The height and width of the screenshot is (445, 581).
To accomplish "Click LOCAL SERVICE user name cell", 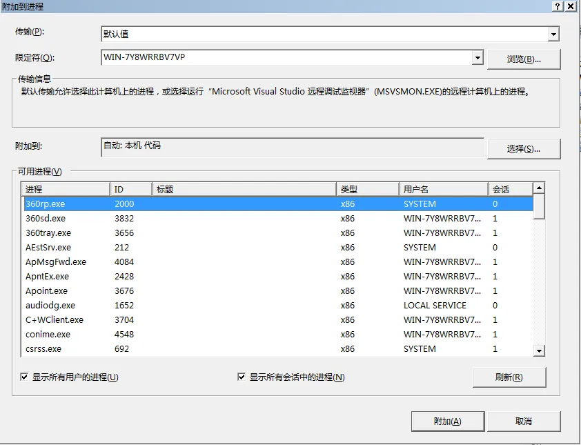I will tap(435, 305).
